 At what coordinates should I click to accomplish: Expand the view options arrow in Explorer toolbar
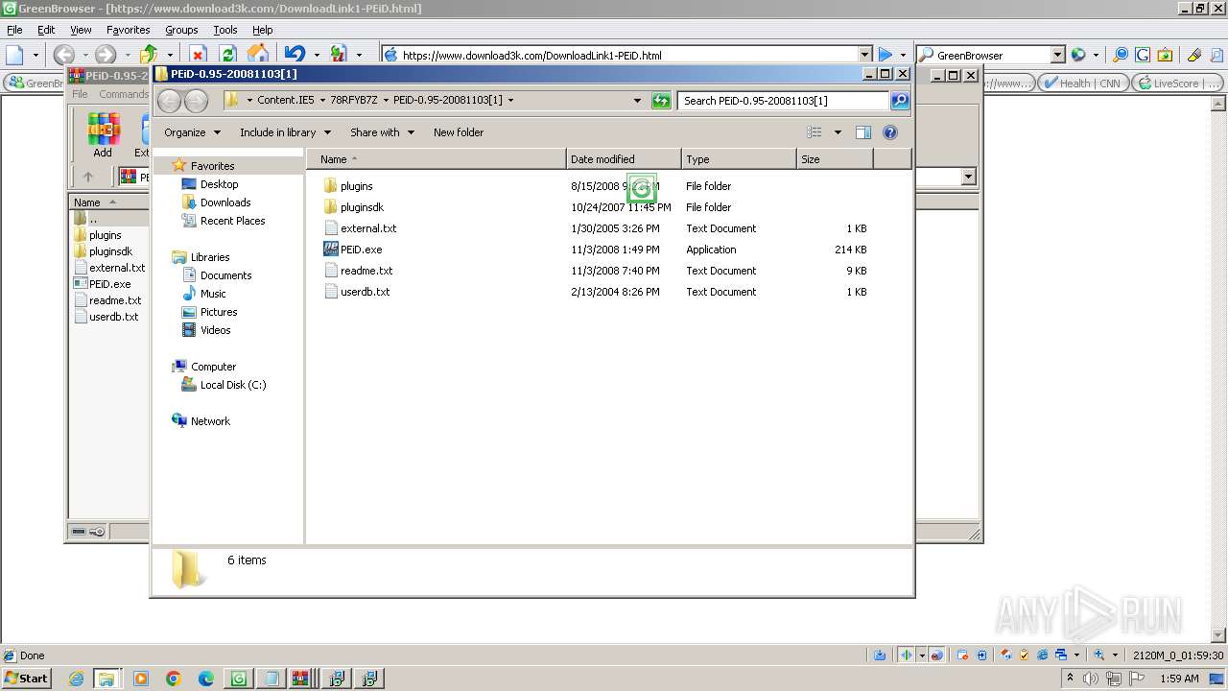click(x=838, y=132)
